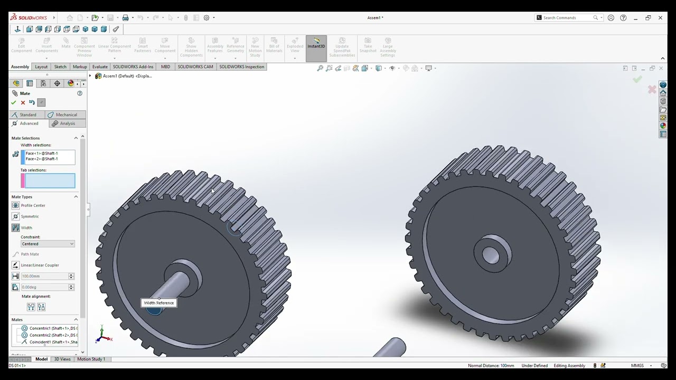Open the DisplayManager color ball tab
The image size is (676, 380).
(71, 83)
